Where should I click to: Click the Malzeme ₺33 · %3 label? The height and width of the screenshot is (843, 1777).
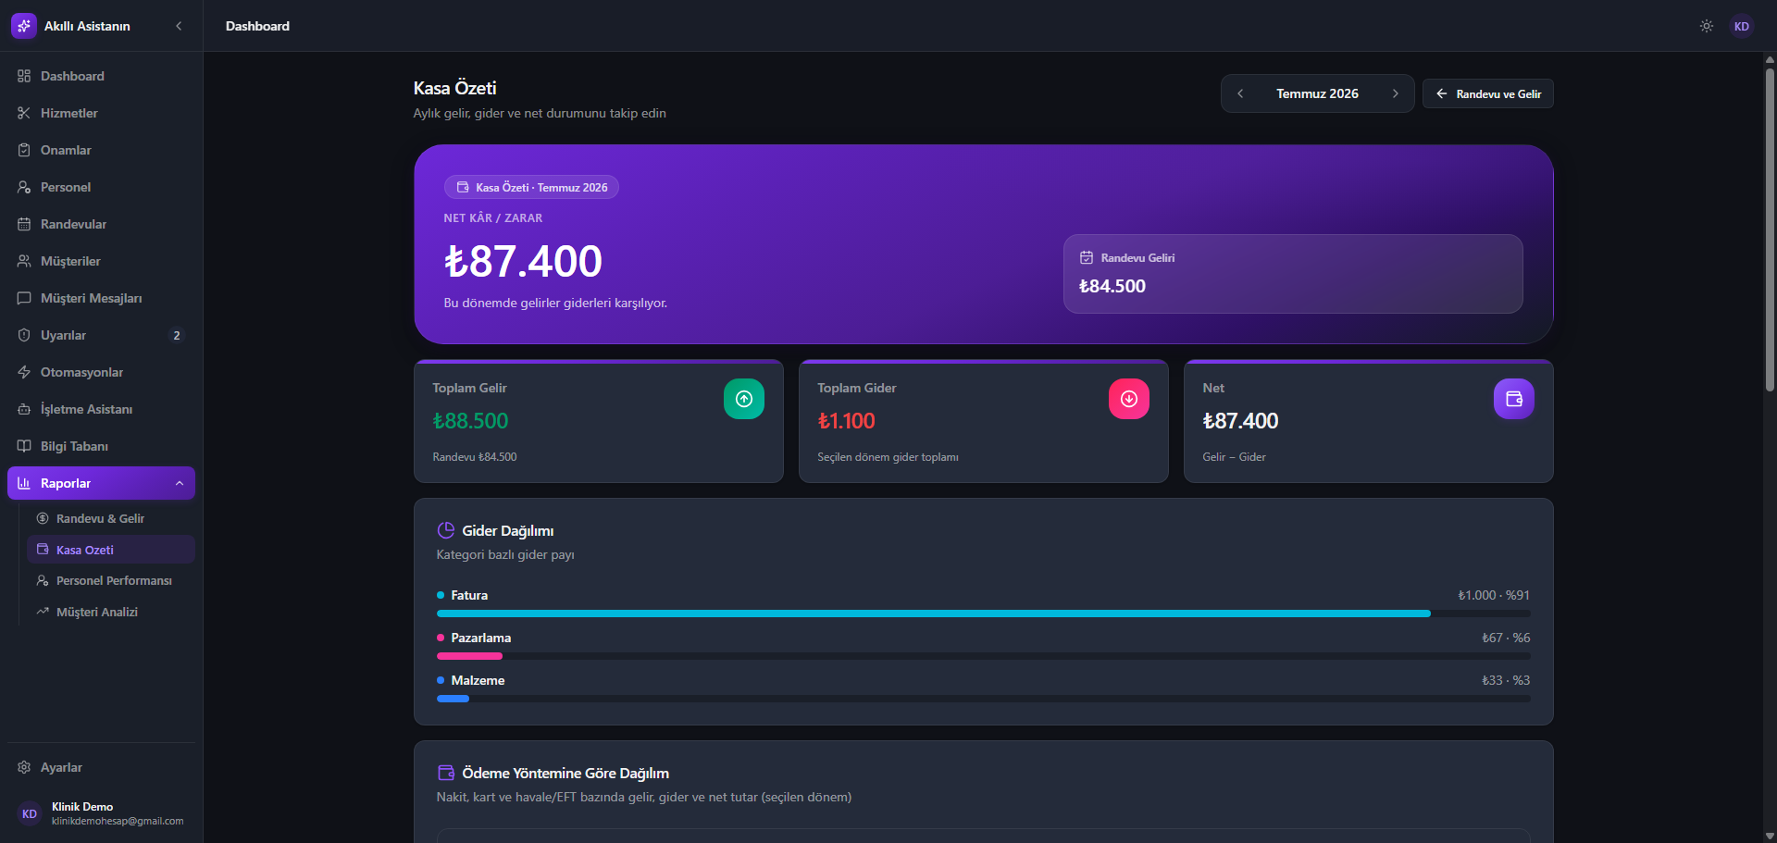click(1506, 680)
